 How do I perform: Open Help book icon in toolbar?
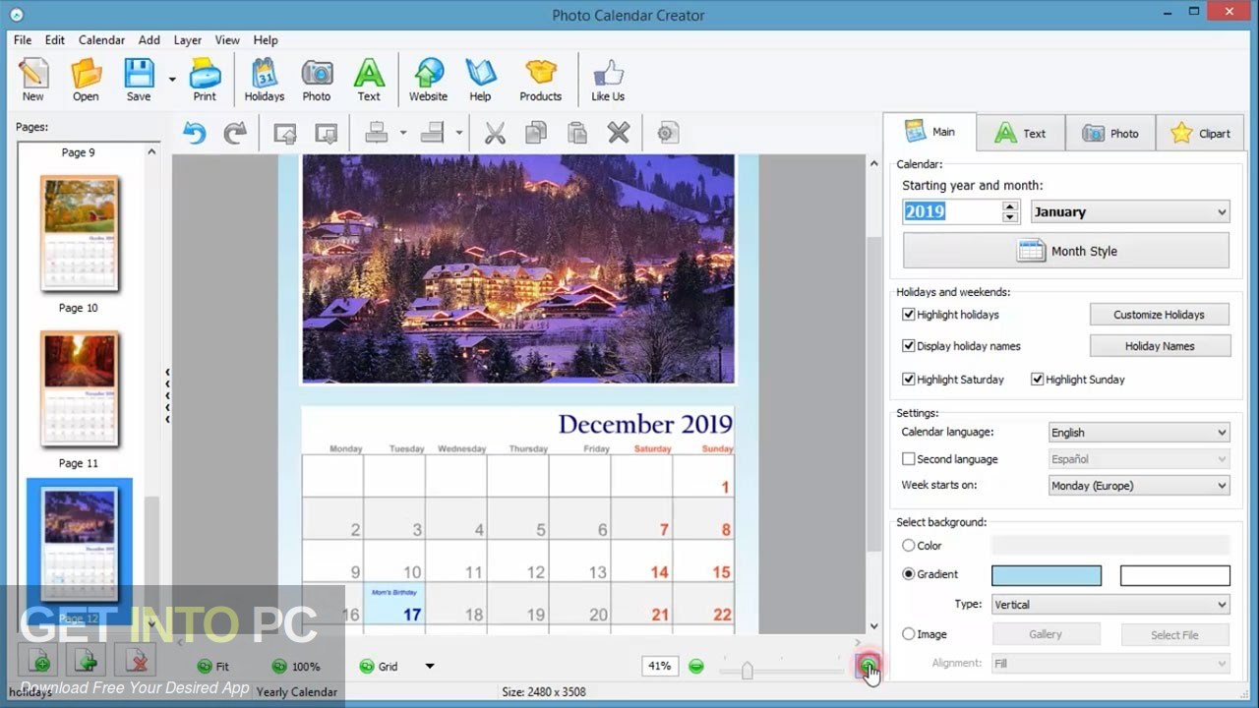[x=480, y=80]
